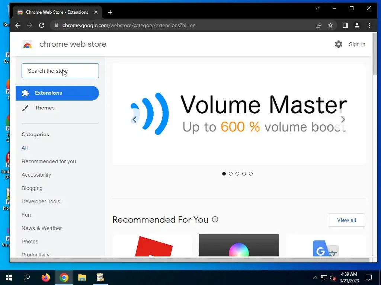This screenshot has height=285, width=381.
Task: Select the fourth carousel dot
Action: point(244,174)
